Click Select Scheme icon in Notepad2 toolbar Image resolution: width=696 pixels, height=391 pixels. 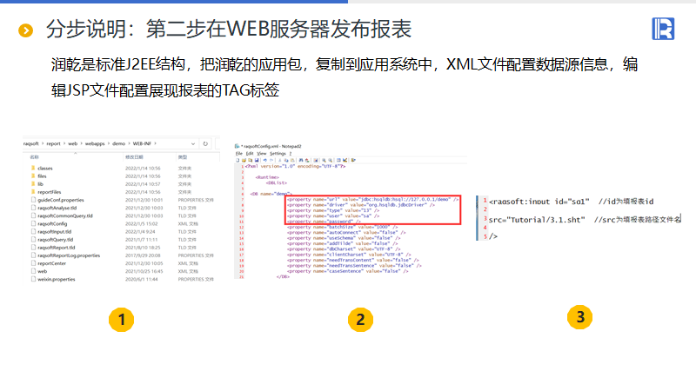(338, 160)
